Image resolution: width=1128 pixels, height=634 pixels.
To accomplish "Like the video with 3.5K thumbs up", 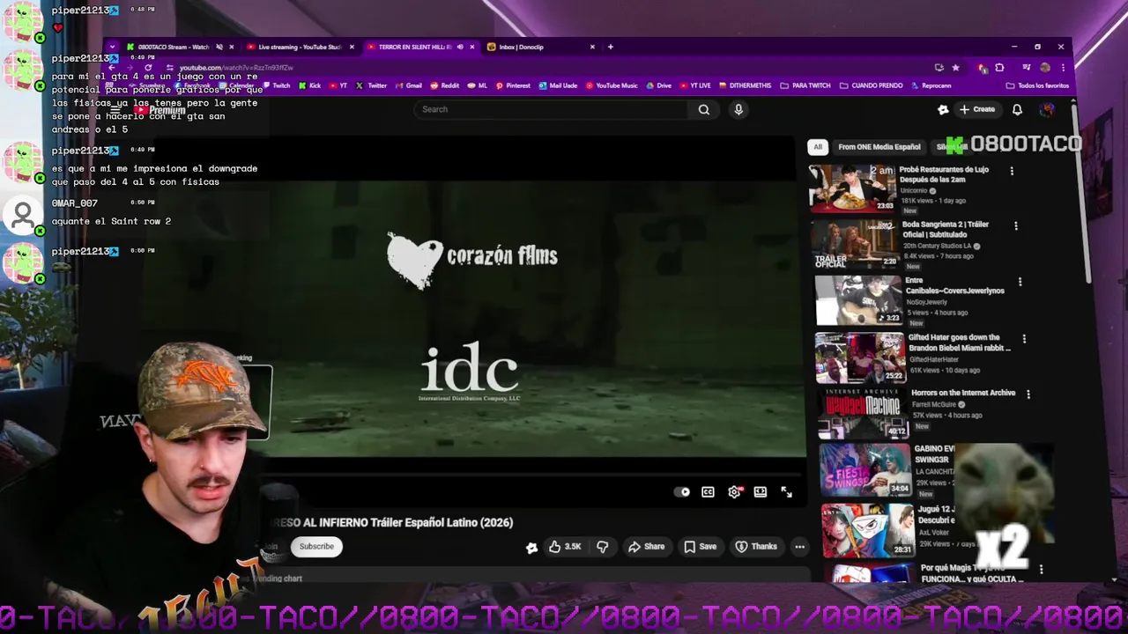I will (565, 547).
